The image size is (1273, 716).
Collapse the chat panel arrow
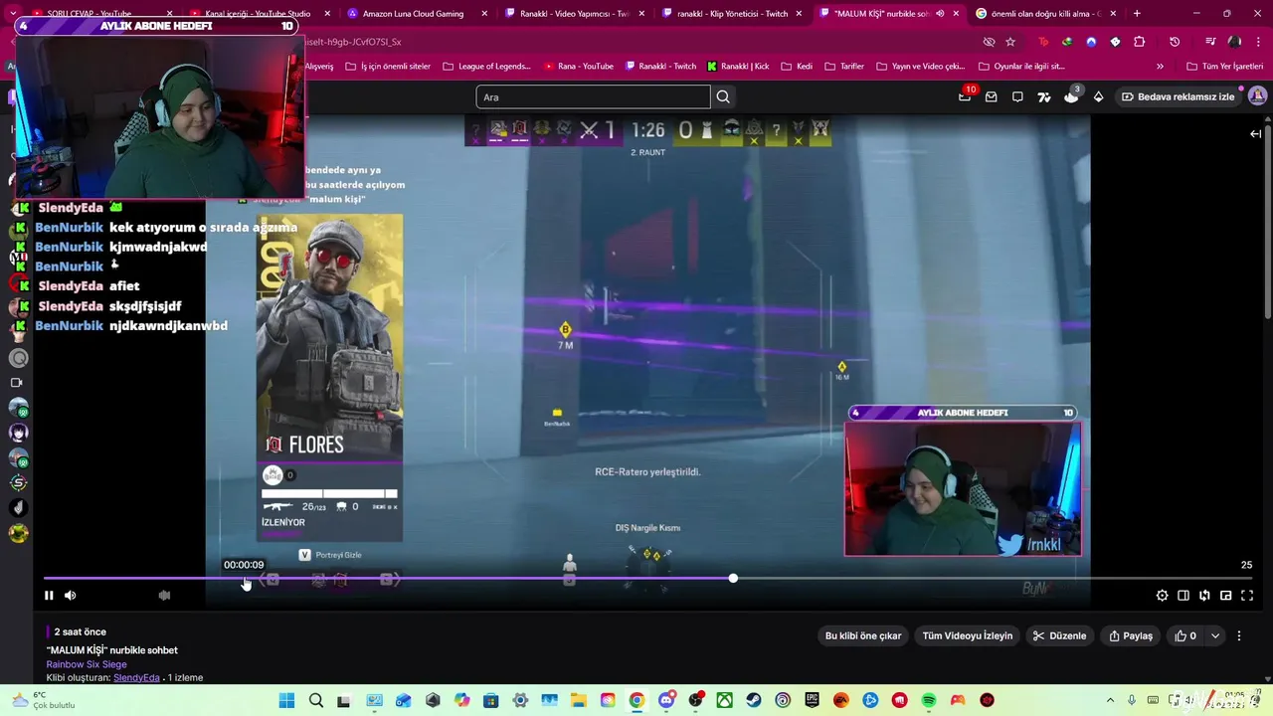pos(1256,133)
